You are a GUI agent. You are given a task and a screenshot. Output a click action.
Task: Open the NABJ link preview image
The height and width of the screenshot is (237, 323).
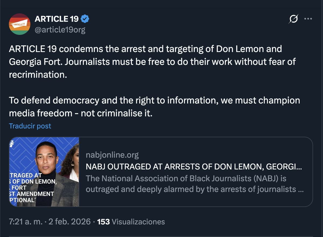[x=44, y=172]
